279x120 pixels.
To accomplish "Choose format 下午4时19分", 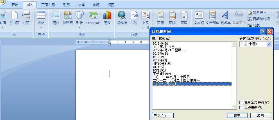I will click(192, 74).
